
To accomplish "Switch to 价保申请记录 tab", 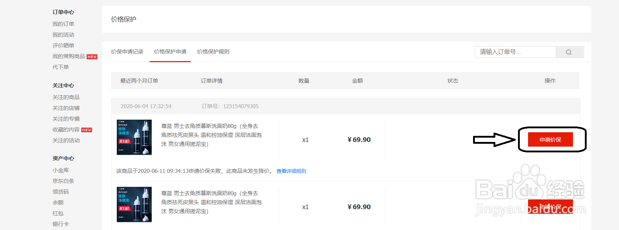I will click(127, 52).
